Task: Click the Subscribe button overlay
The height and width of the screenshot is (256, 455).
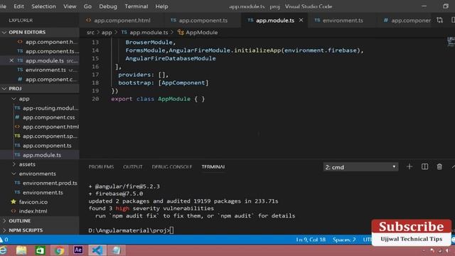Action: (x=411, y=227)
